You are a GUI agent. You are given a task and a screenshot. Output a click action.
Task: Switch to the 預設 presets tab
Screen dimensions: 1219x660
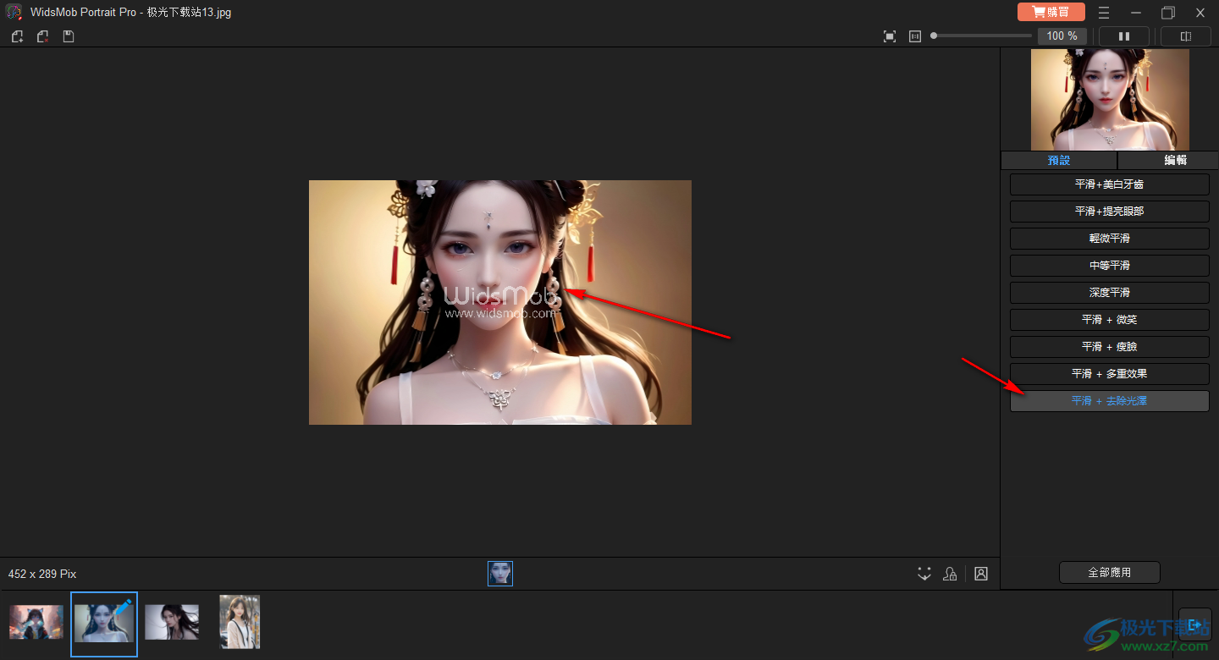click(1059, 160)
